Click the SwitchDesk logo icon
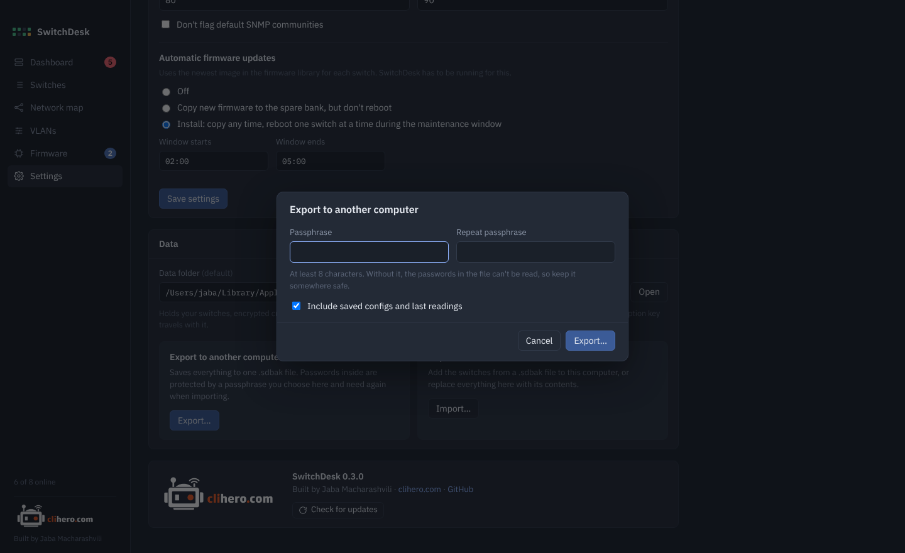 point(21,32)
